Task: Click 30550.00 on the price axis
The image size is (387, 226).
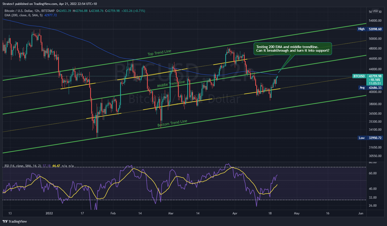Action: [375, 156]
